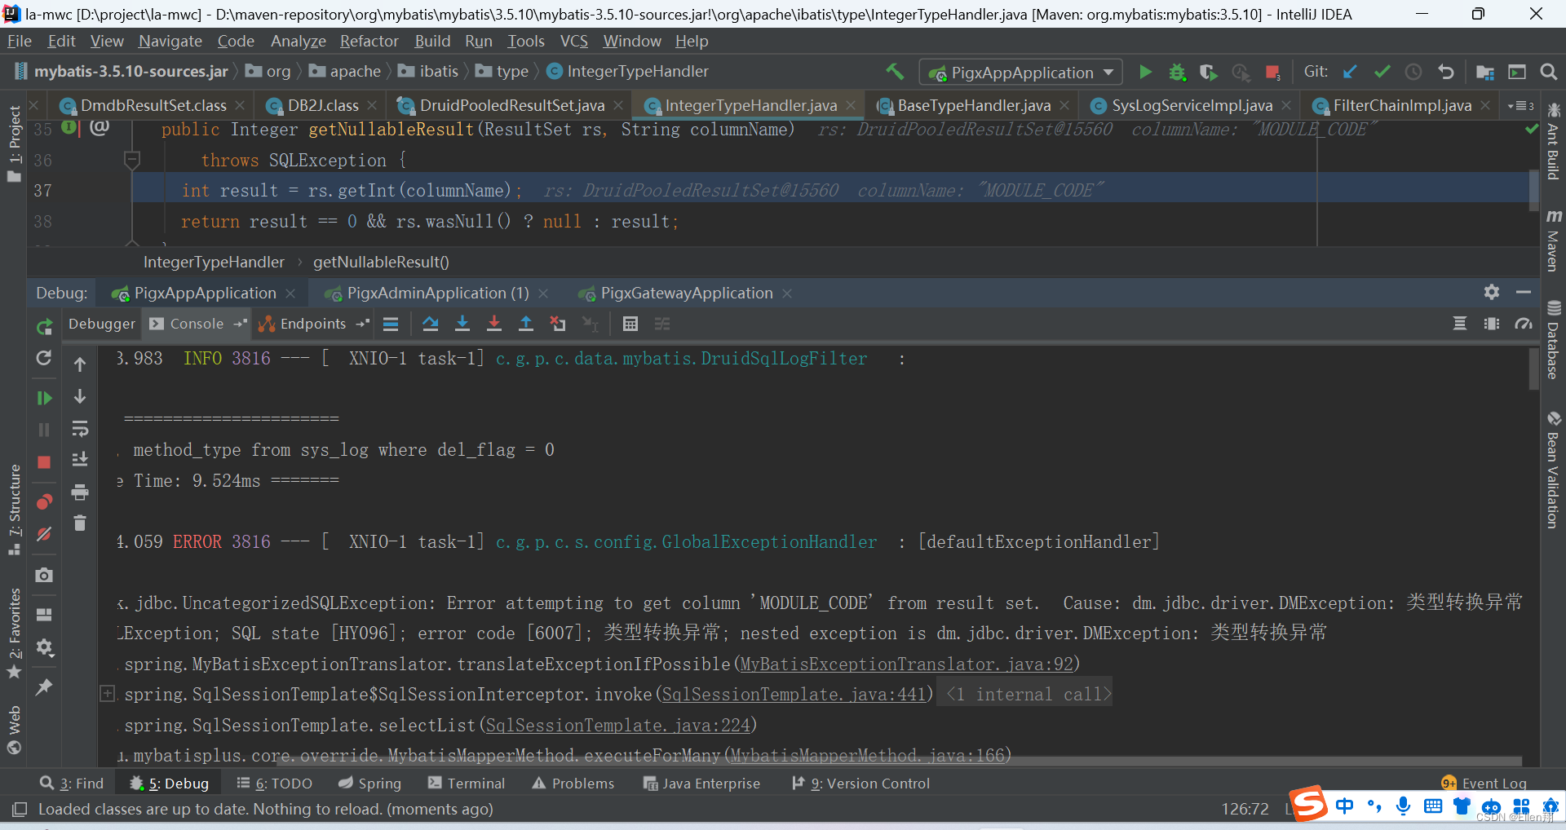Open the Terminal tool window button
Image resolution: width=1566 pixels, height=830 pixels.
467,784
